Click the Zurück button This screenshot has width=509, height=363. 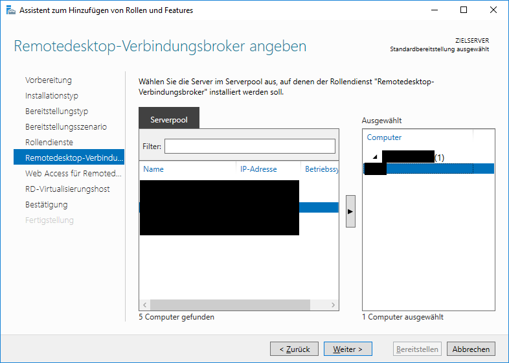pos(294,349)
